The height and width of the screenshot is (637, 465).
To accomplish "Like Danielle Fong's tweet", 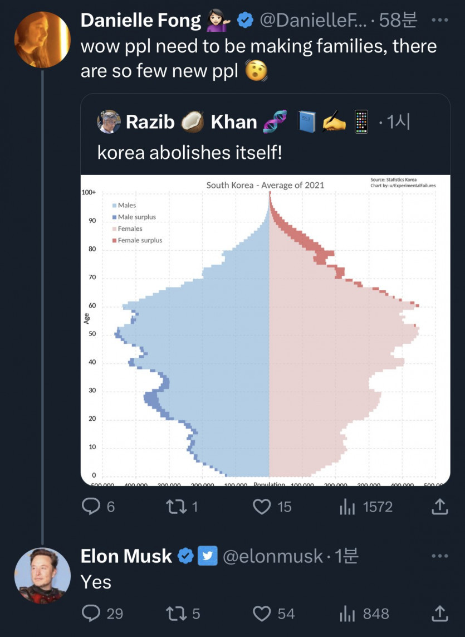I will point(262,507).
